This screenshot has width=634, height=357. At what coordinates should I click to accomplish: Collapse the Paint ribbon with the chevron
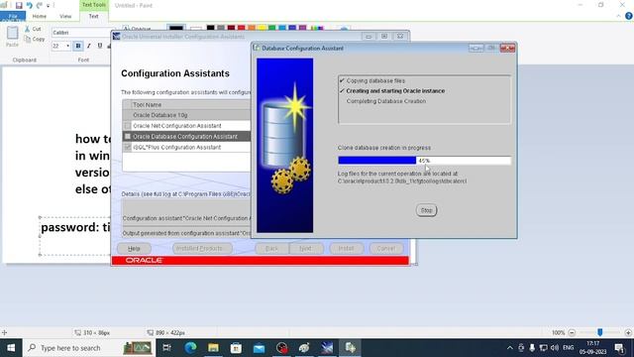(618, 16)
